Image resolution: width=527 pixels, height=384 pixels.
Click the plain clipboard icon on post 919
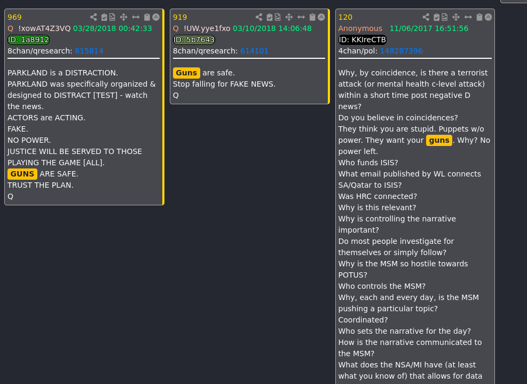point(312,17)
